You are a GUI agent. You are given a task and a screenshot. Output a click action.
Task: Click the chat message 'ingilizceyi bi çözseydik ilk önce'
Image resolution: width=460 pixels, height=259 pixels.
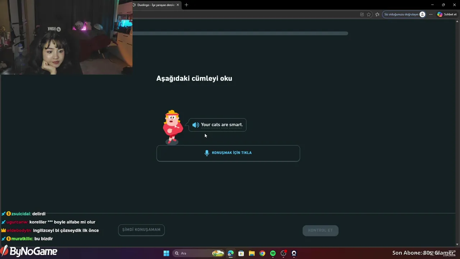[x=66, y=231]
